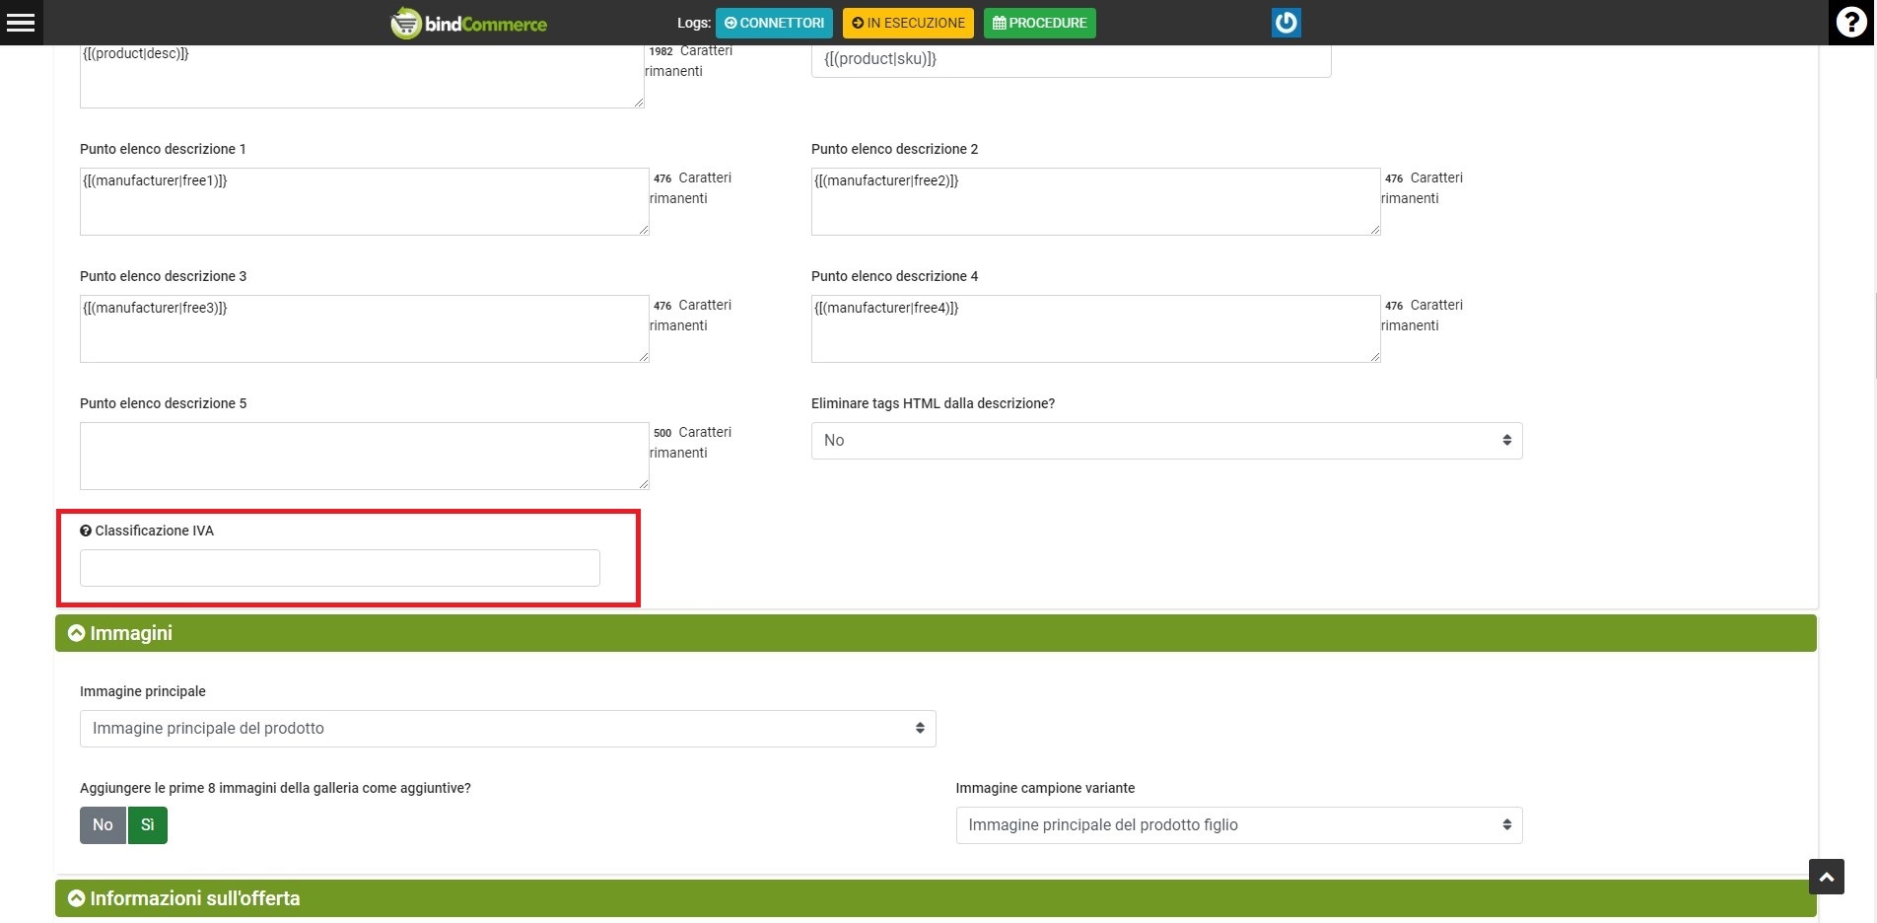1877x923 pixels.
Task: Open the hamburger main menu
Action: [x=21, y=23]
